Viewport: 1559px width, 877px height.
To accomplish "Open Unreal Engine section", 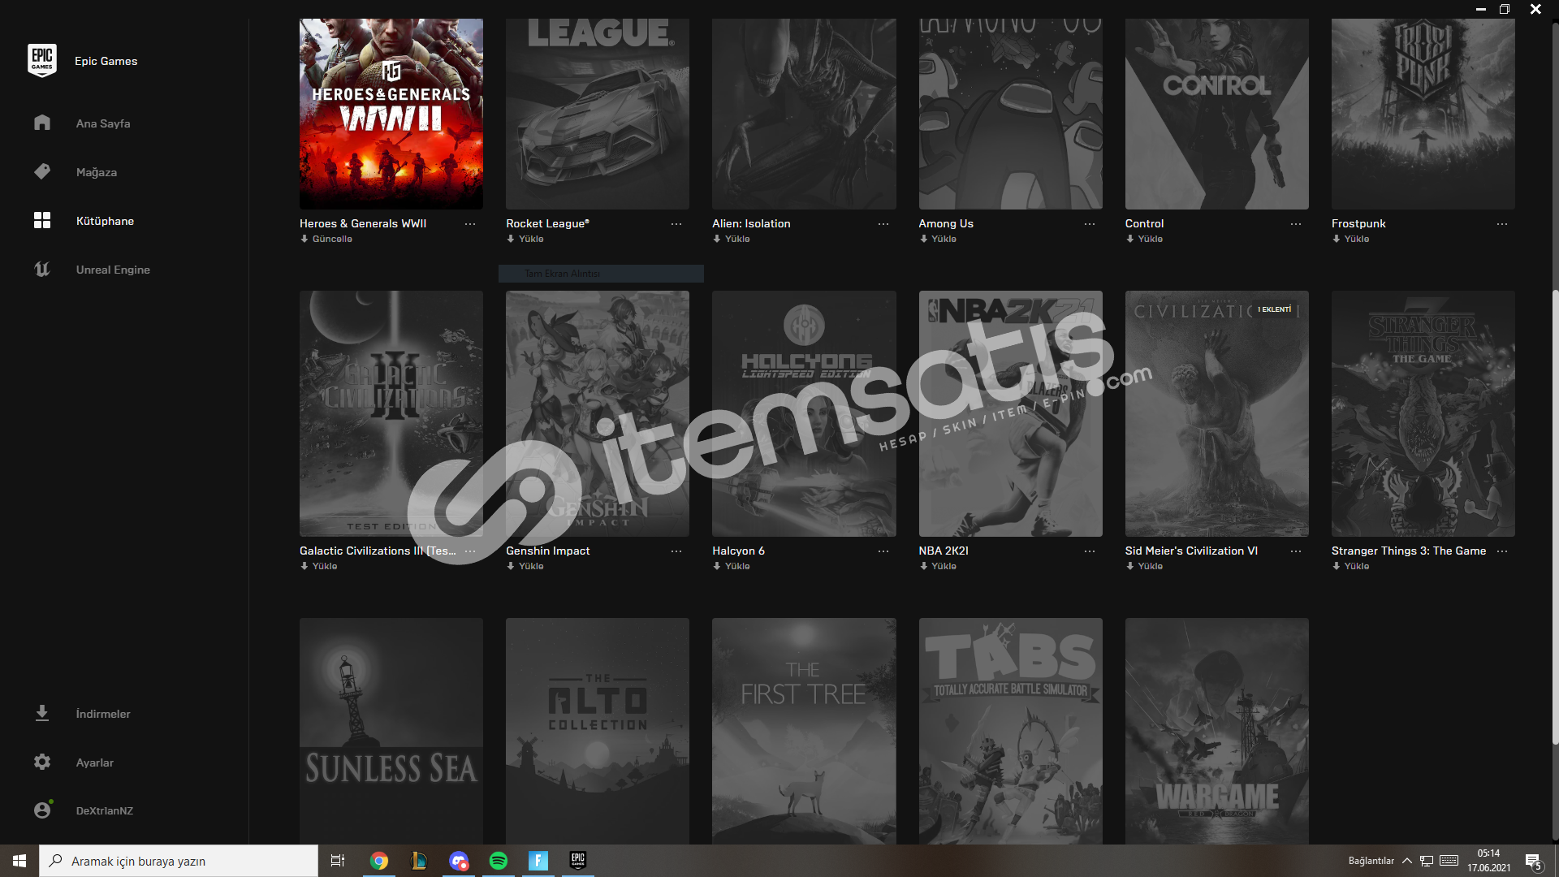I will [113, 270].
